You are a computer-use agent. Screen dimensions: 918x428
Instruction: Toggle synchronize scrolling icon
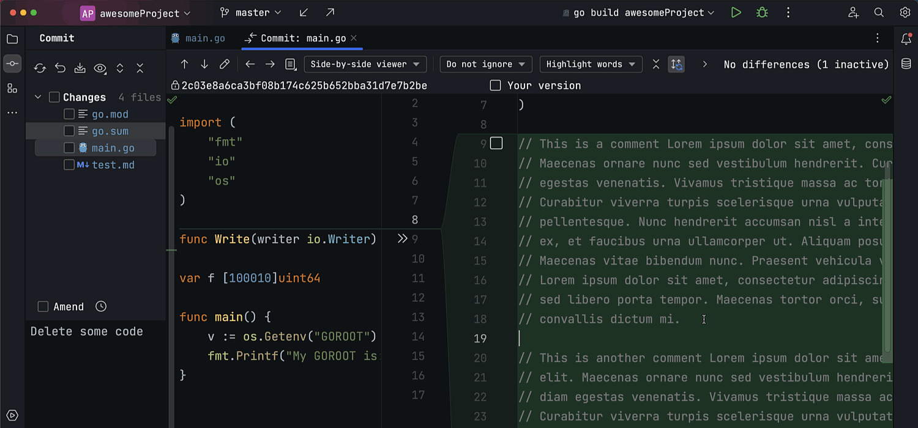point(676,64)
